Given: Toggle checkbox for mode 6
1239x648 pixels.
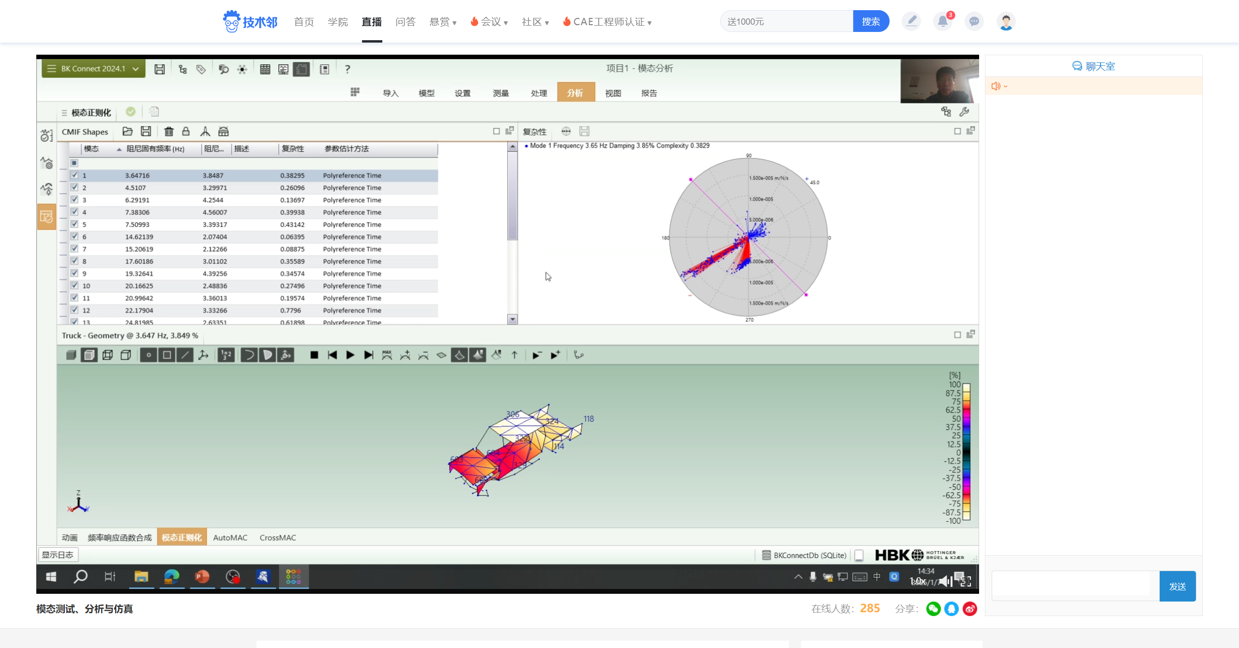Looking at the screenshot, I should (x=74, y=236).
